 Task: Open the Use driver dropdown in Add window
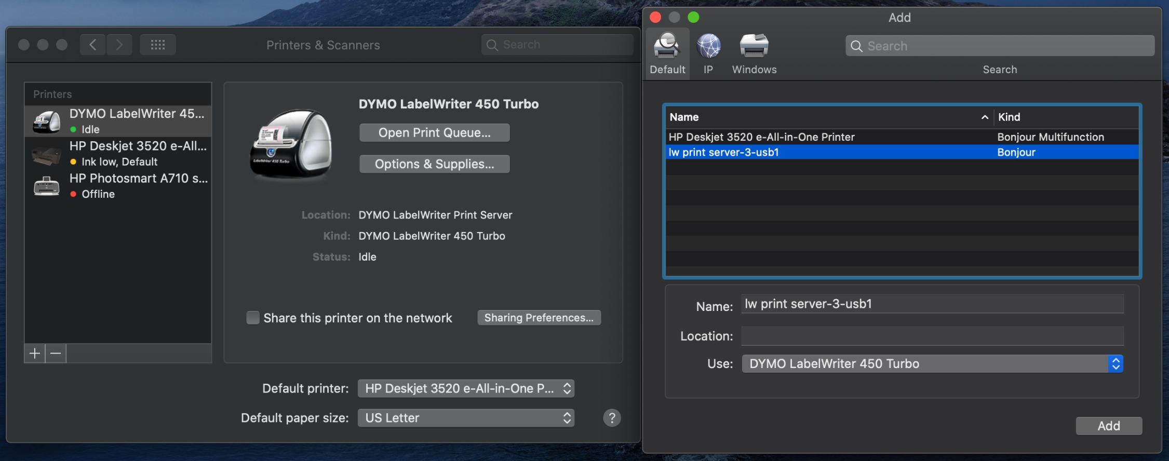(933, 363)
